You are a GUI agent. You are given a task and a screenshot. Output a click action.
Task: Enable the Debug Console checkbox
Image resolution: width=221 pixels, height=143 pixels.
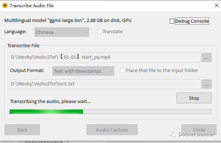[172, 21]
